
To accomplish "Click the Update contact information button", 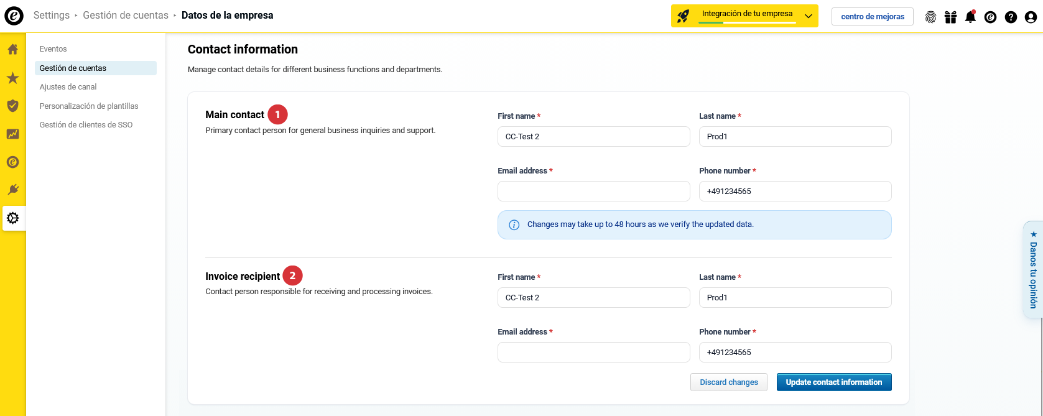I will click(x=833, y=382).
